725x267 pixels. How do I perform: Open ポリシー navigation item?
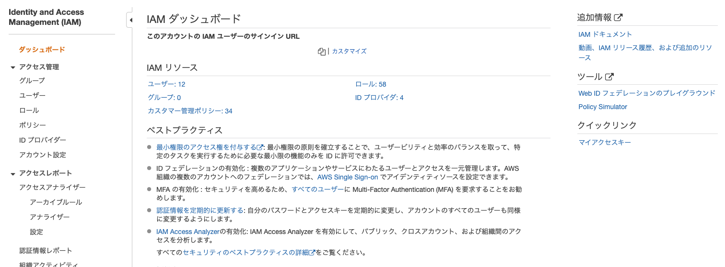click(33, 125)
